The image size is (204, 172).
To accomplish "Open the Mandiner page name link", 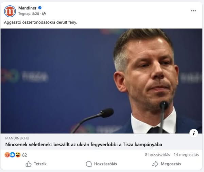I will pyautogui.click(x=27, y=8).
